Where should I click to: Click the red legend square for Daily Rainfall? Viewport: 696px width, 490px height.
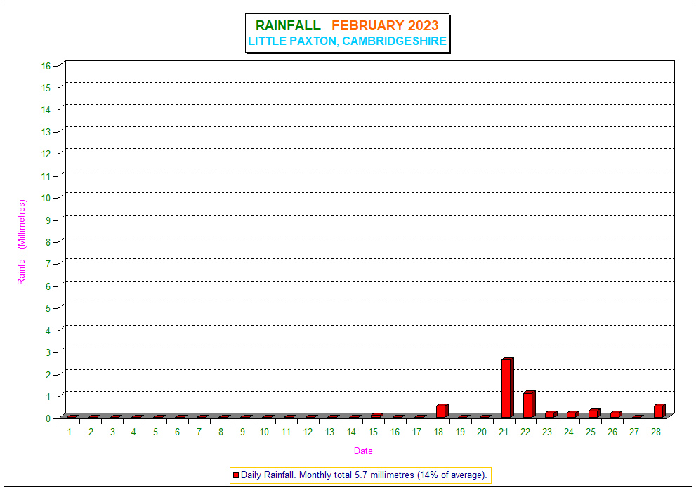click(x=236, y=475)
